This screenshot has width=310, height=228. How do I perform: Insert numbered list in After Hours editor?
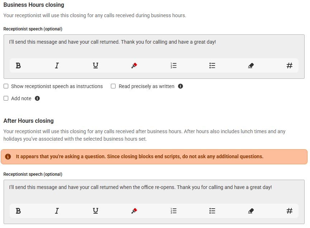click(174, 211)
